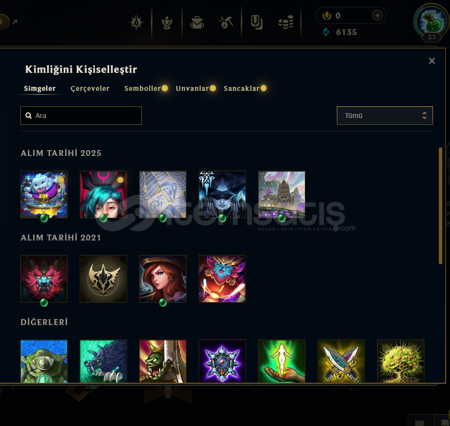The width and height of the screenshot is (450, 426).
Task: Click the Tümü dropdown arrows
Action: [x=424, y=116]
